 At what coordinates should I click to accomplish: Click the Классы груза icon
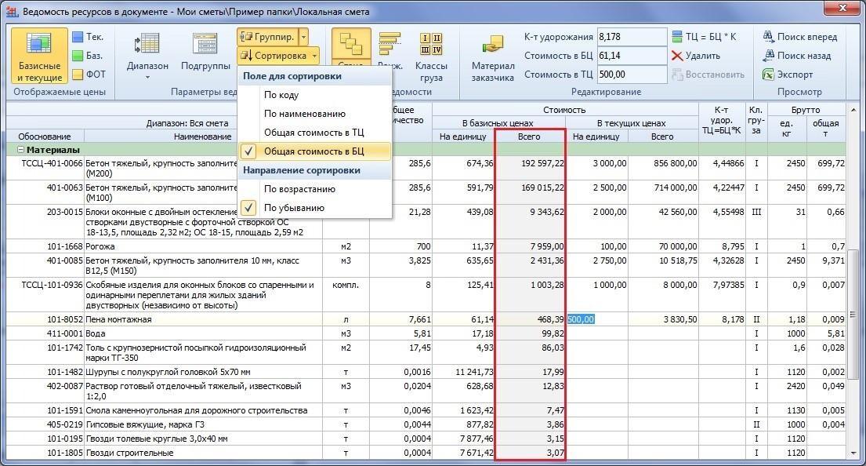[430, 46]
